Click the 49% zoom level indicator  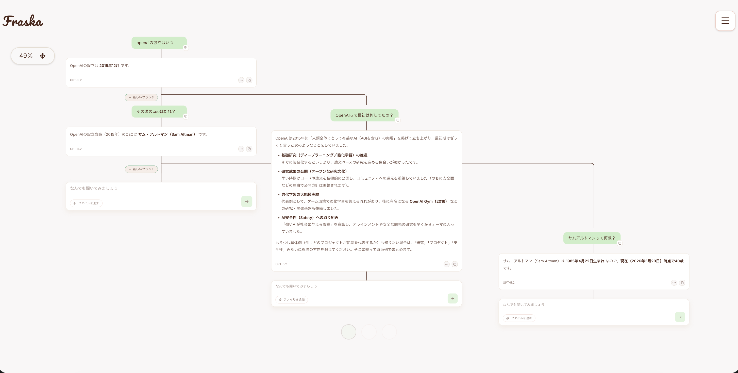[x=26, y=56]
